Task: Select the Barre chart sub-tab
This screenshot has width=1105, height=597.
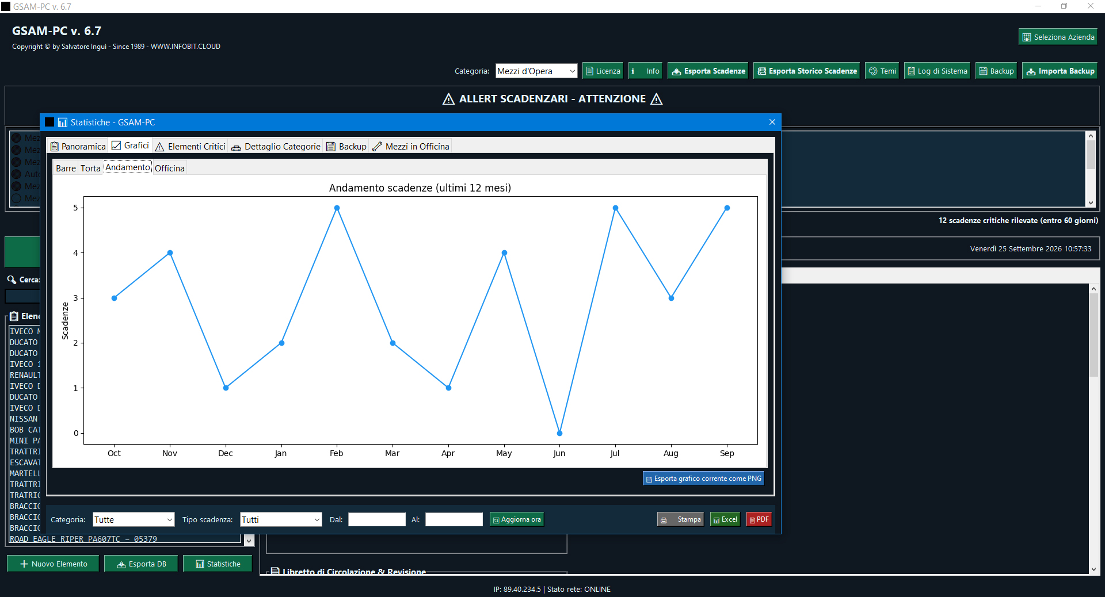Action: click(66, 168)
